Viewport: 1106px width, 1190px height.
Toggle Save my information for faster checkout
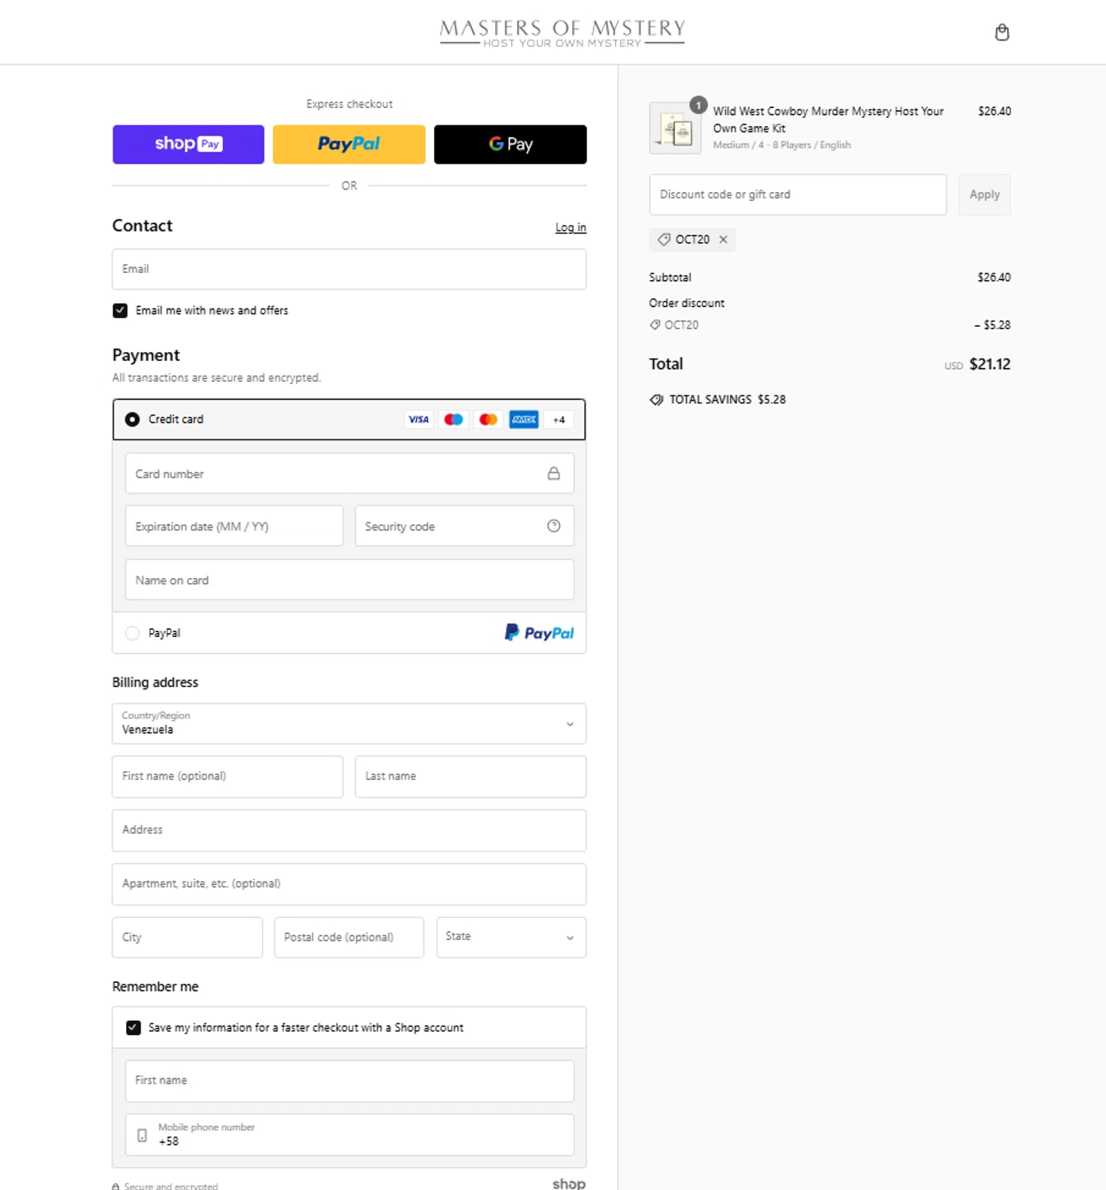(x=133, y=1028)
